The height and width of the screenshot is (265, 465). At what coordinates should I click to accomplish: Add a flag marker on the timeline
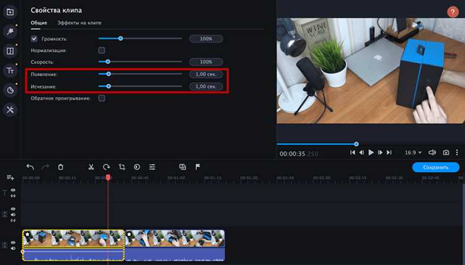click(198, 167)
